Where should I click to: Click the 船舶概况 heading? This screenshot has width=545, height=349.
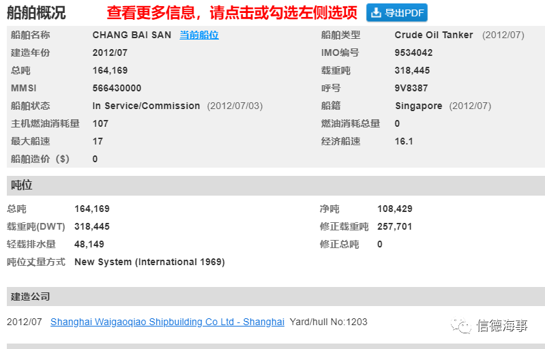pyautogui.click(x=36, y=13)
